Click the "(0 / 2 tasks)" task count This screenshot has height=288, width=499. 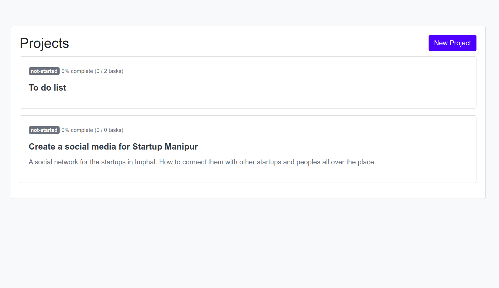(109, 71)
